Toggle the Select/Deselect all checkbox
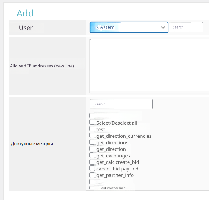 (92, 122)
